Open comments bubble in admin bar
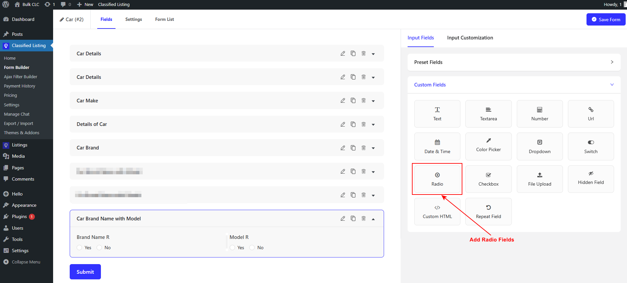 [x=66, y=4]
